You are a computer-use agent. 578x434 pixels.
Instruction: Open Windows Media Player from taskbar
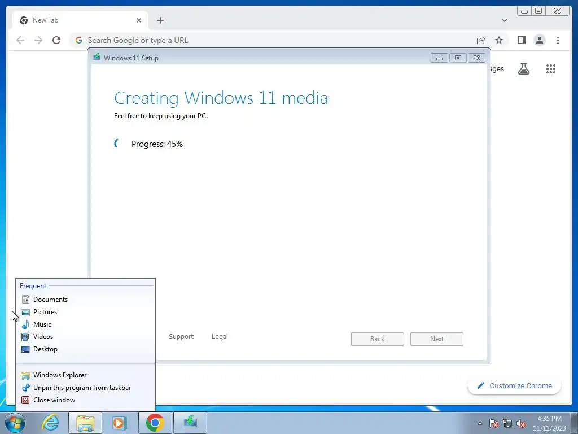coord(120,423)
